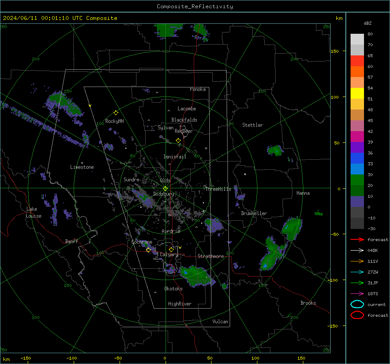
Task: Select the red 65 dBZ color swatch
Action: coord(357,61)
